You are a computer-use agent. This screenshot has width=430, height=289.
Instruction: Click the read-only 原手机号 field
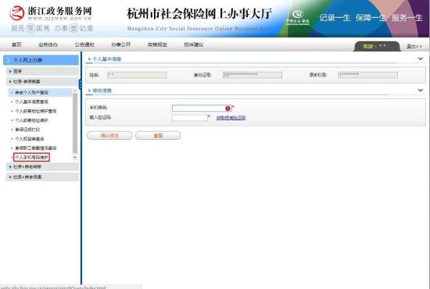point(367,75)
